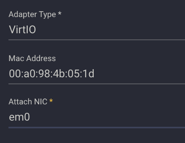
Task: Click the 00:a0:98:4b:05:1d MAC value
Action: click(x=52, y=74)
